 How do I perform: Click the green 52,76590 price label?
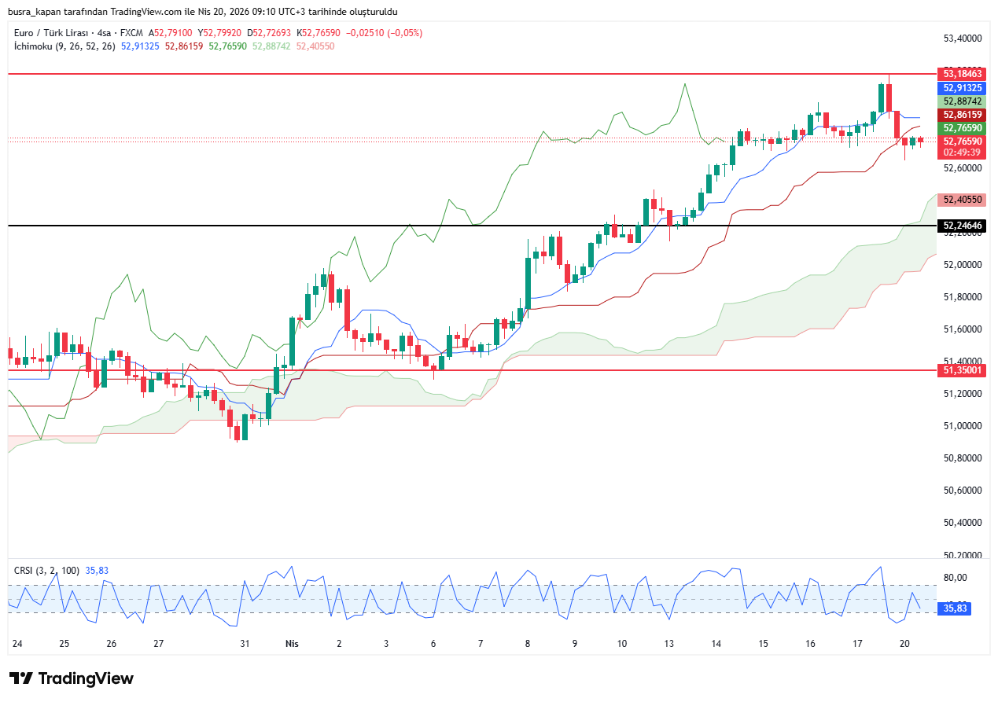(963, 128)
